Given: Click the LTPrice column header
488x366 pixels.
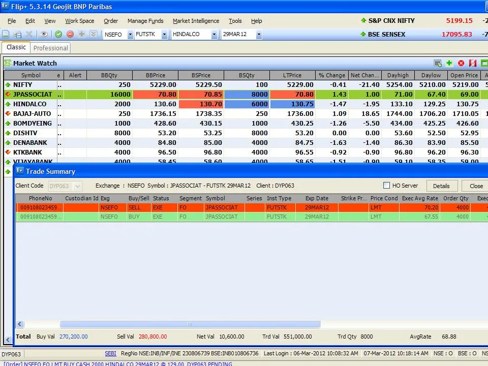Looking at the screenshot, I should 292,75.
